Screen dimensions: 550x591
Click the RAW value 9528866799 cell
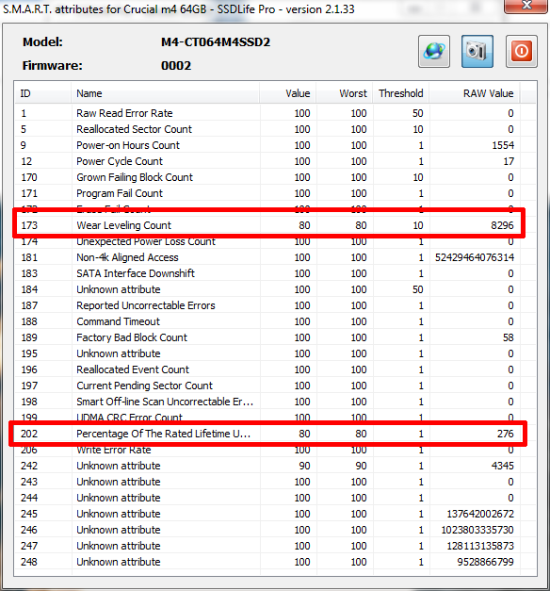pyautogui.click(x=486, y=562)
